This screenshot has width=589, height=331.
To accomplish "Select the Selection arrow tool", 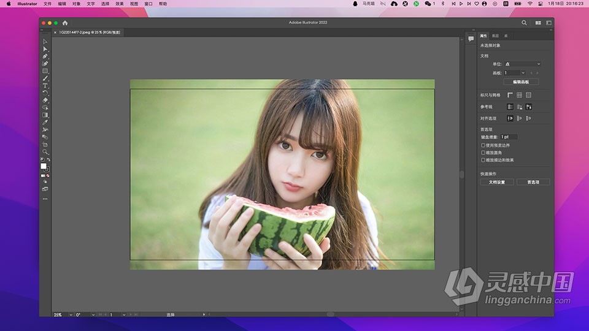I will pyautogui.click(x=45, y=42).
